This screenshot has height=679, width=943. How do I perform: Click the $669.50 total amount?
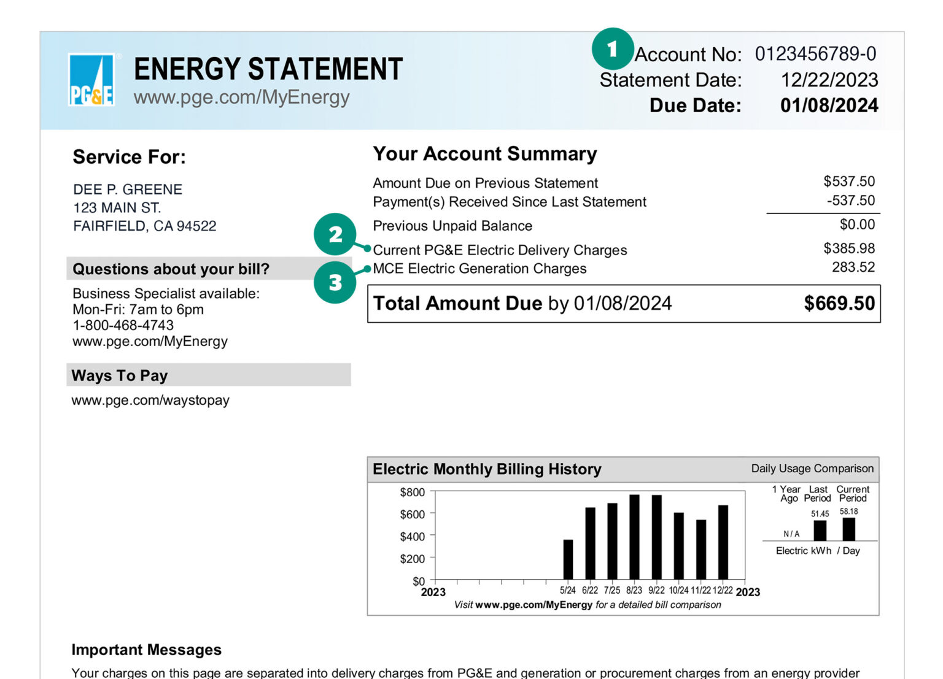point(839,304)
